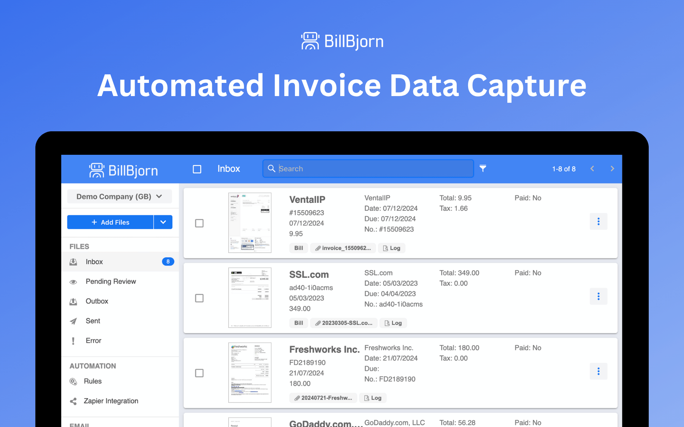The width and height of the screenshot is (684, 427).
Task: Open the Rules automation section
Action: point(93,381)
